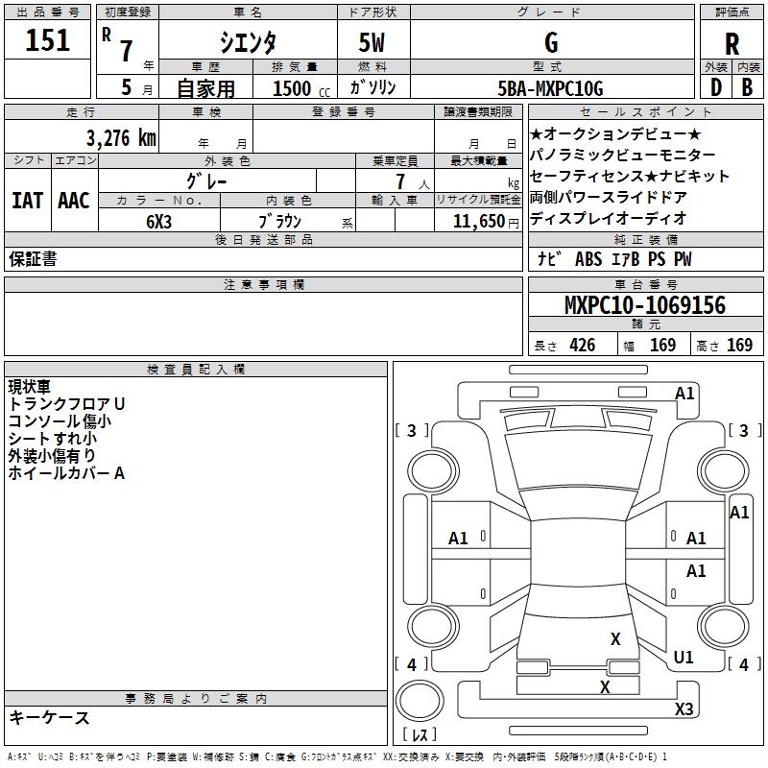The width and height of the screenshot is (768, 768).
Task: Click the grade value G
Action: 551,42
